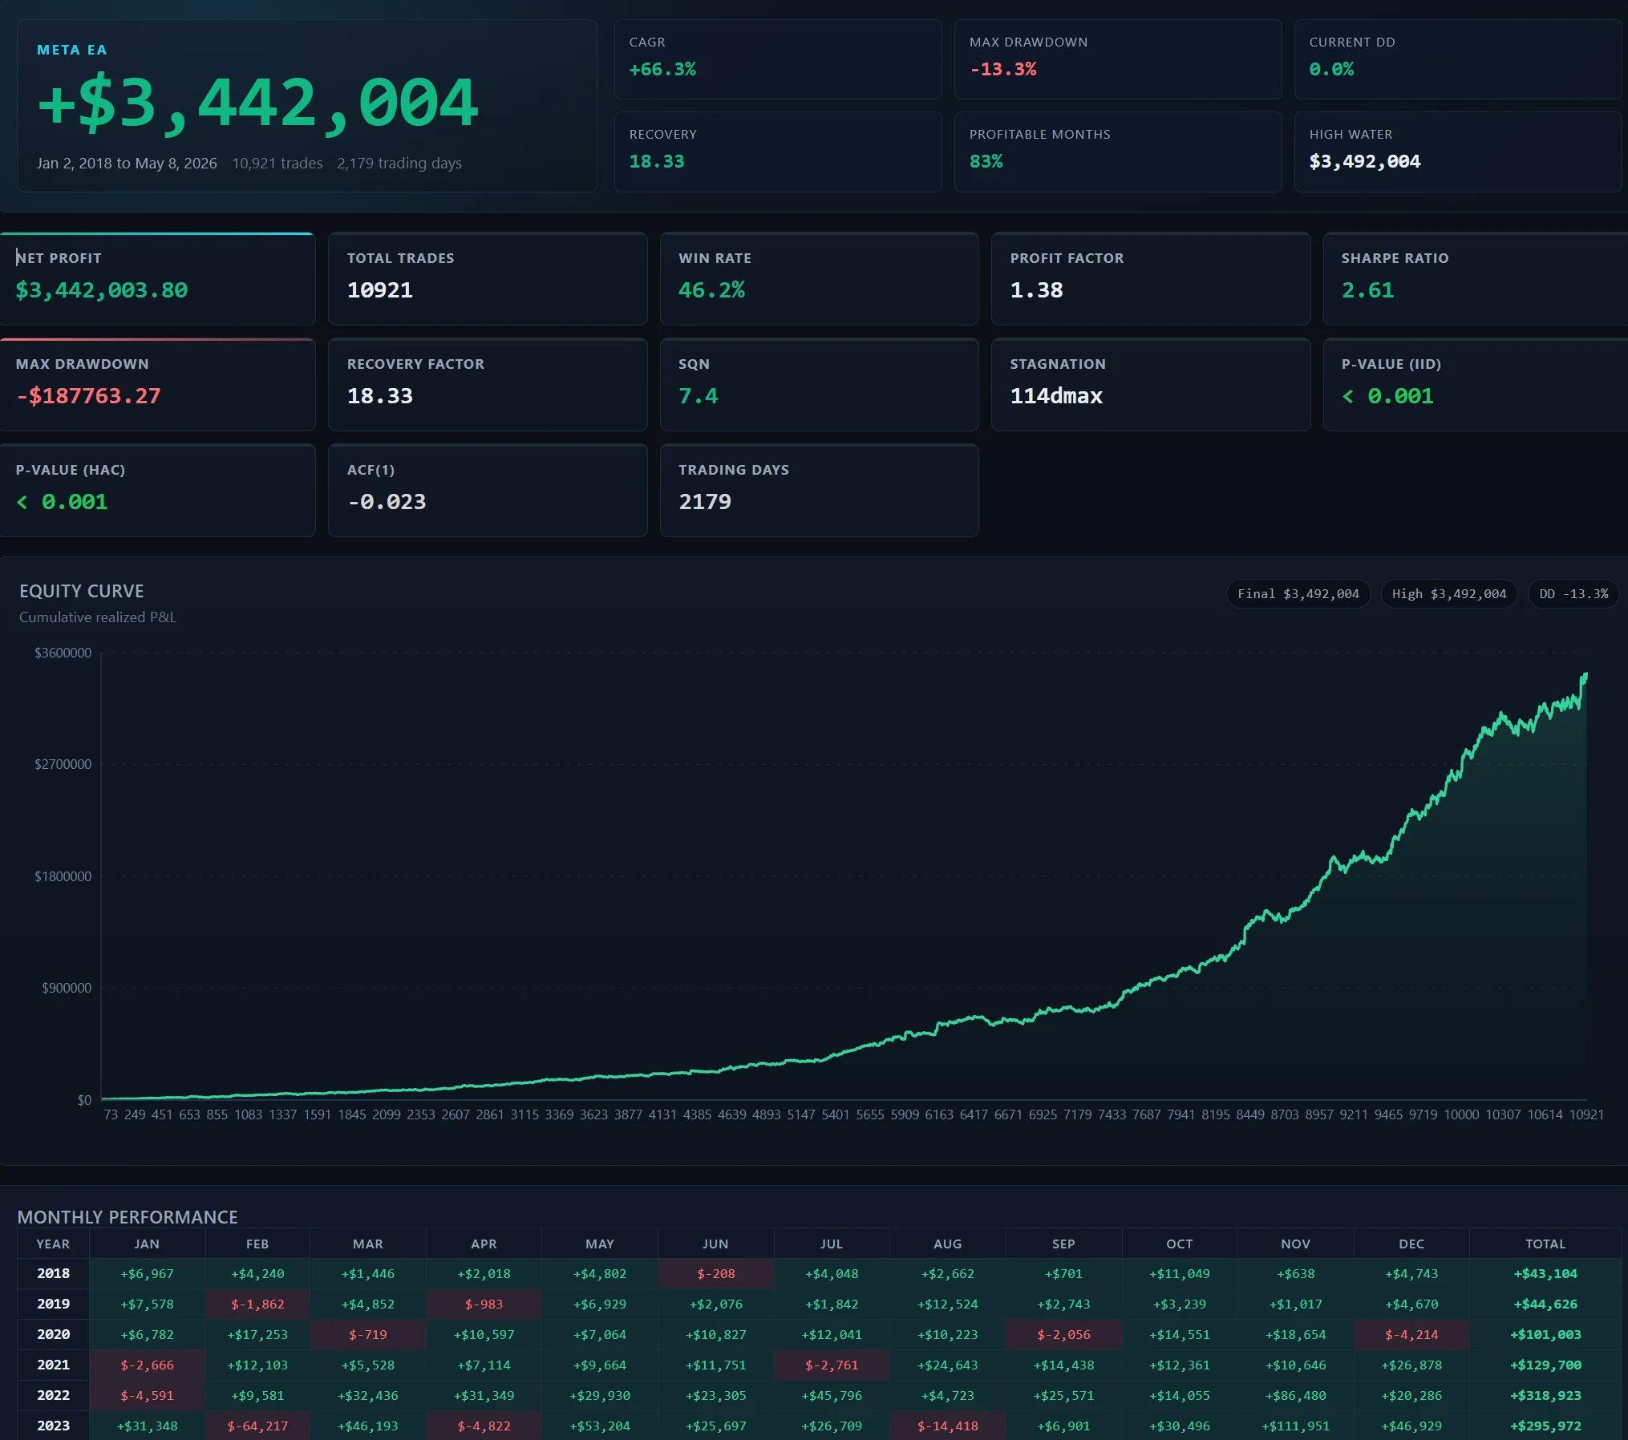The image size is (1628, 1440).
Task: Select the ACF(1) -0.023 card
Action: [x=488, y=490]
